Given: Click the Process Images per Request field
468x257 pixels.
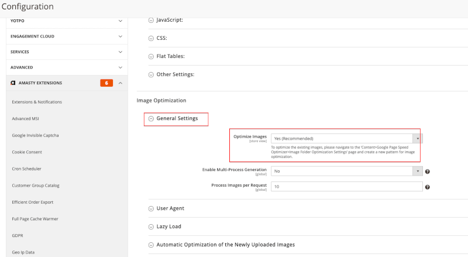Looking at the screenshot, I should pyautogui.click(x=346, y=187).
